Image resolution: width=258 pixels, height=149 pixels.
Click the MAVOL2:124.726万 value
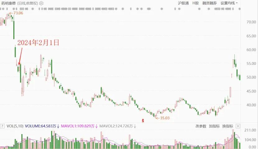click(117, 126)
